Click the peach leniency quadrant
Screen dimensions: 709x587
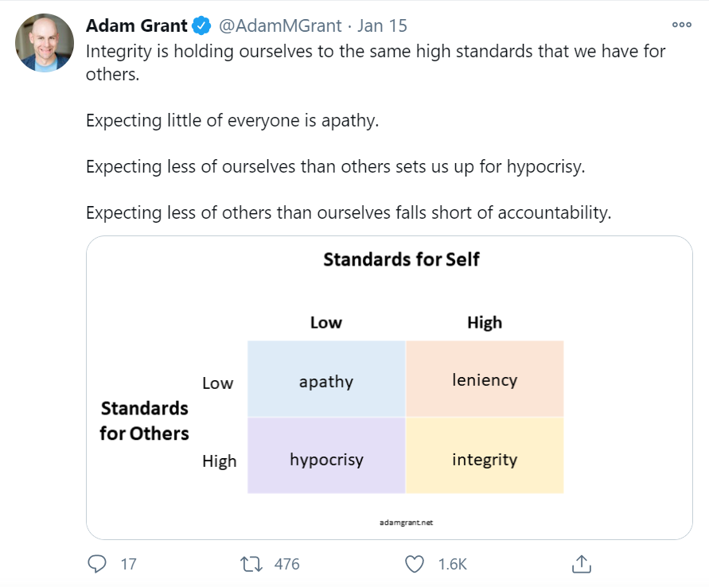(x=485, y=379)
